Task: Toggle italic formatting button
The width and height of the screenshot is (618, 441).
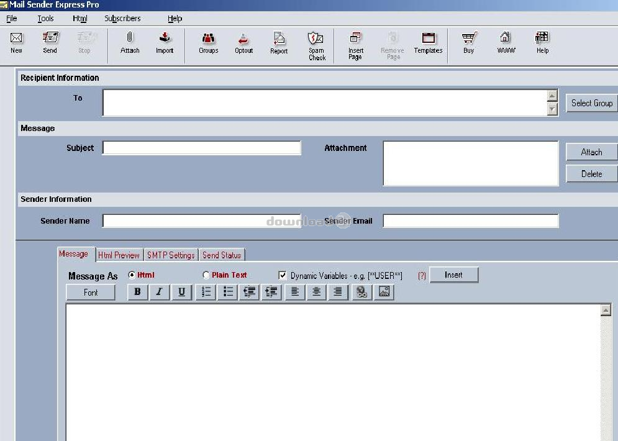Action: pos(160,292)
